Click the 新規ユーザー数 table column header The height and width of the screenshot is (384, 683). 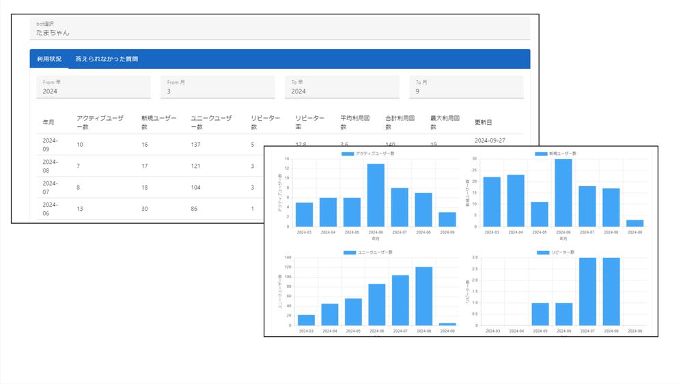point(158,122)
